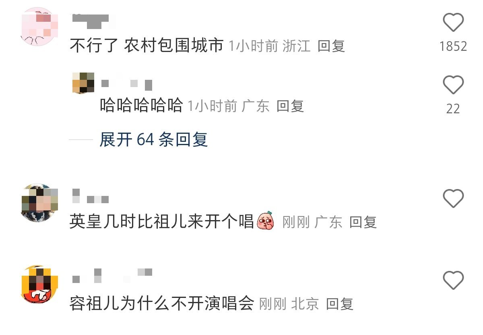This screenshot has width=483, height=335.
Task: Tap heart on 英皇几时比祖儿来开个唱 comment
Action: tap(453, 198)
